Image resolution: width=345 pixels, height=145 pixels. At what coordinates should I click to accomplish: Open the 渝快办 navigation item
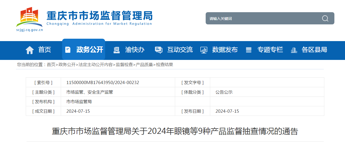[x=135, y=50]
